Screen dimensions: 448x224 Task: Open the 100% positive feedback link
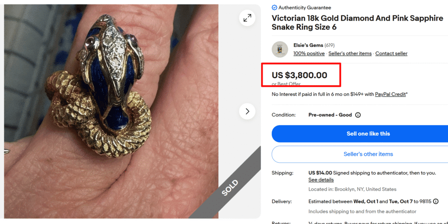coord(309,53)
